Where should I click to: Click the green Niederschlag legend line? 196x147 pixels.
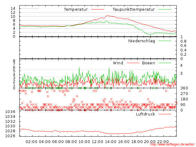pos(165,41)
